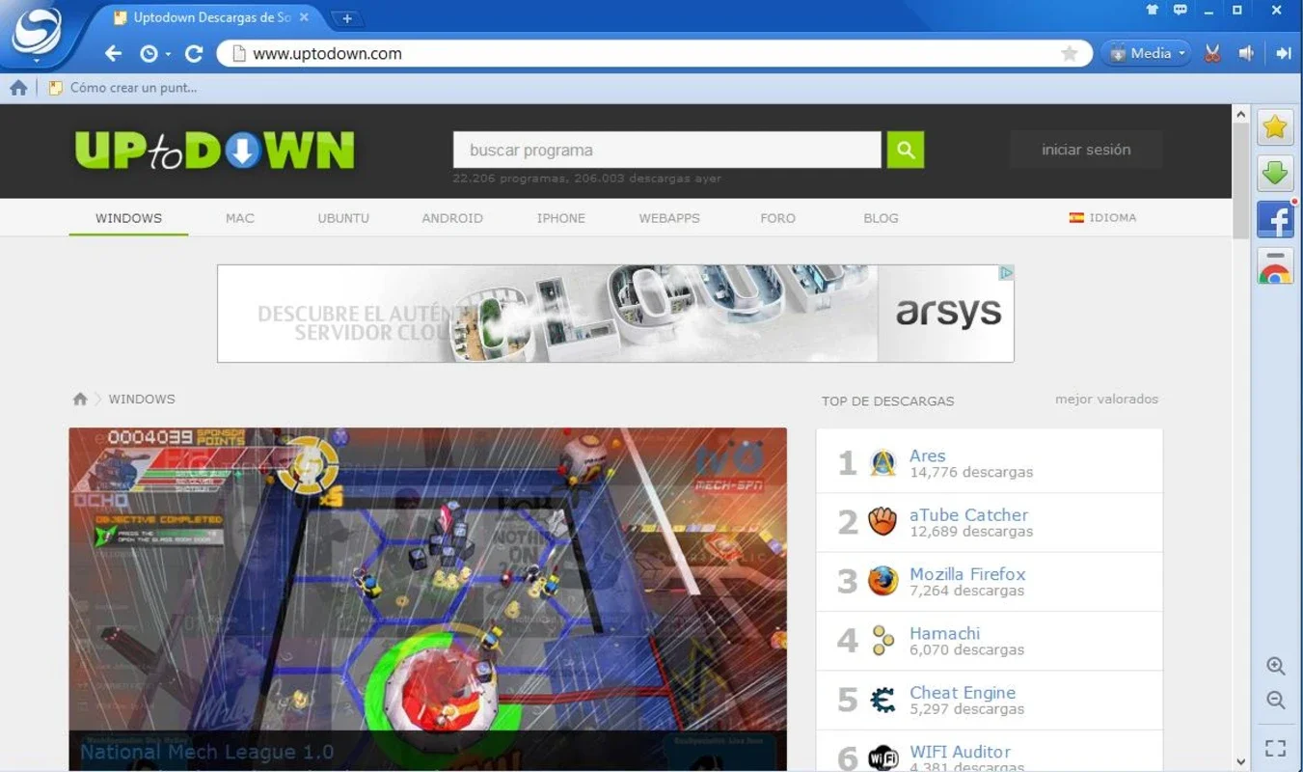
Task: Click the green search magnifier button
Action: coord(906,150)
